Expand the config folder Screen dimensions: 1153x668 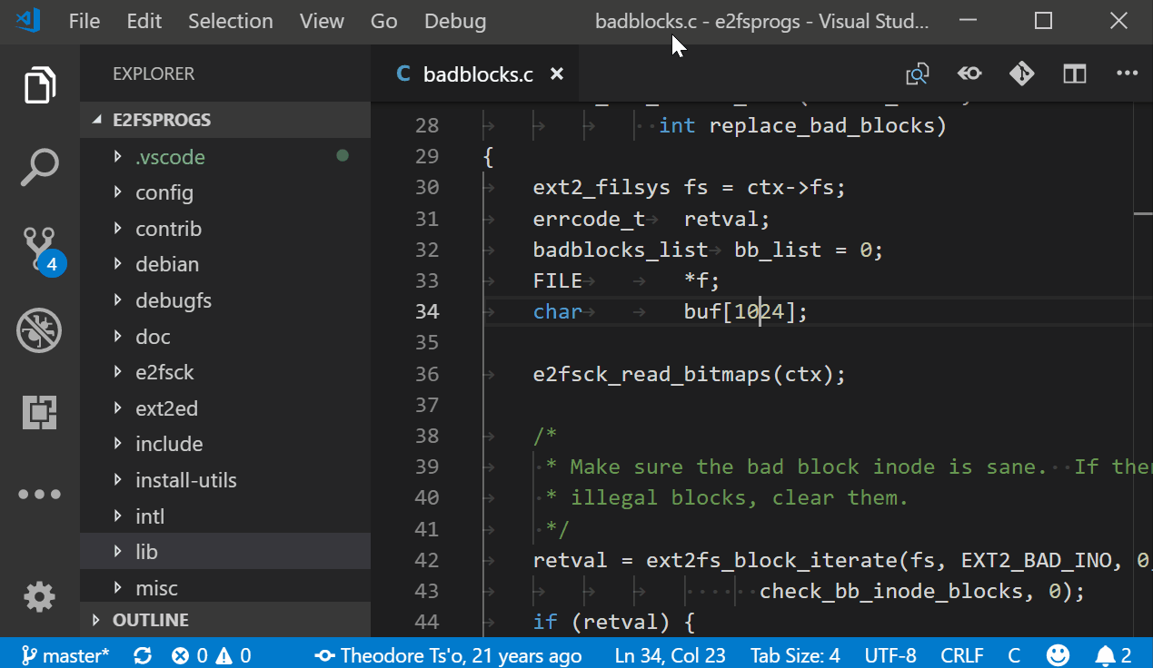point(225,192)
